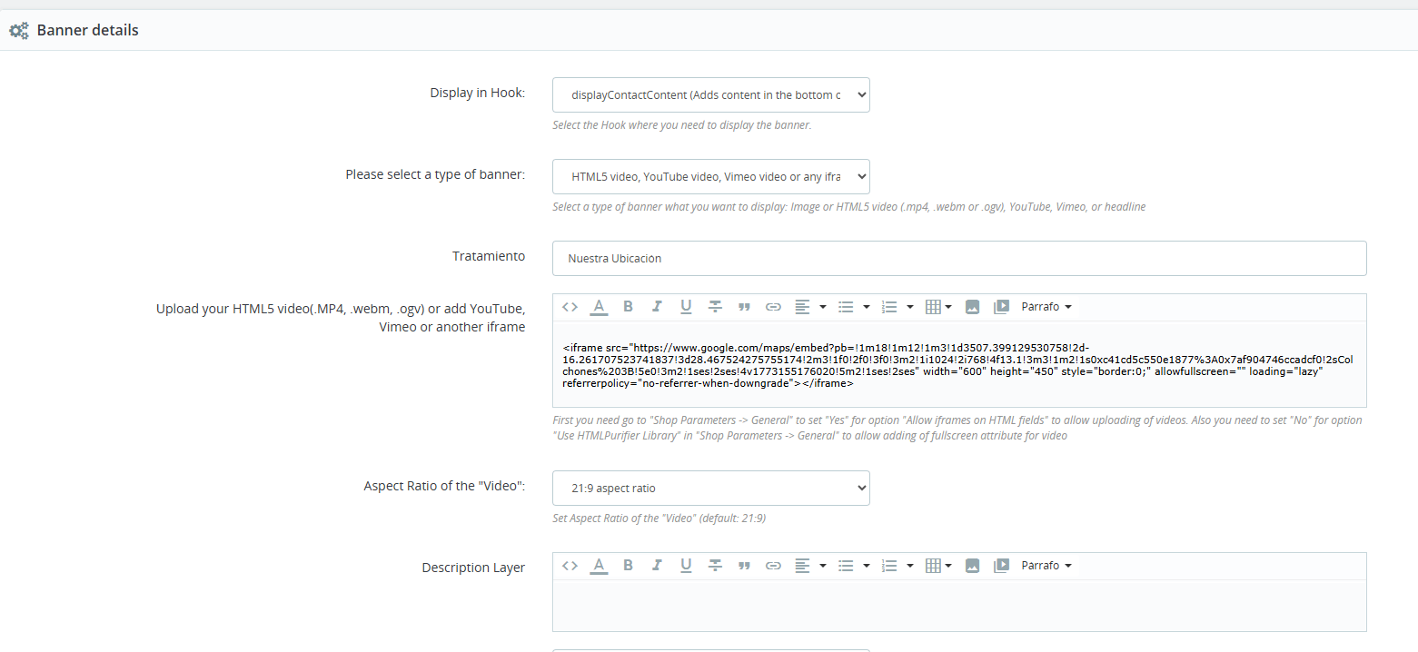The width and height of the screenshot is (1418, 652).
Task: Toggle bold in the video iframe editor
Action: tap(628, 307)
